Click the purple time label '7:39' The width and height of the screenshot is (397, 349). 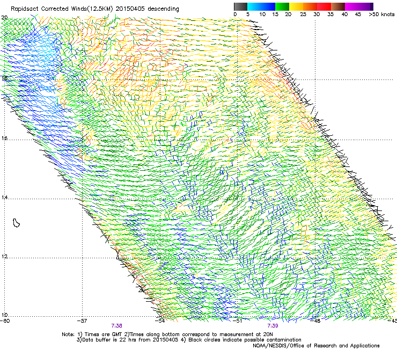[273, 326]
